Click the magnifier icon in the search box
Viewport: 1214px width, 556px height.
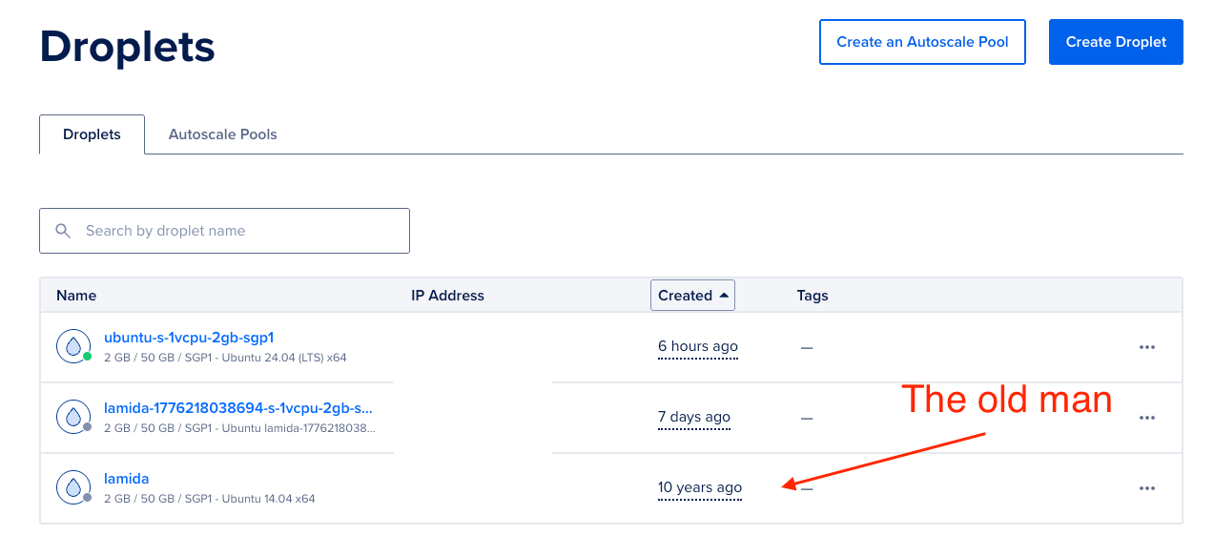(64, 231)
